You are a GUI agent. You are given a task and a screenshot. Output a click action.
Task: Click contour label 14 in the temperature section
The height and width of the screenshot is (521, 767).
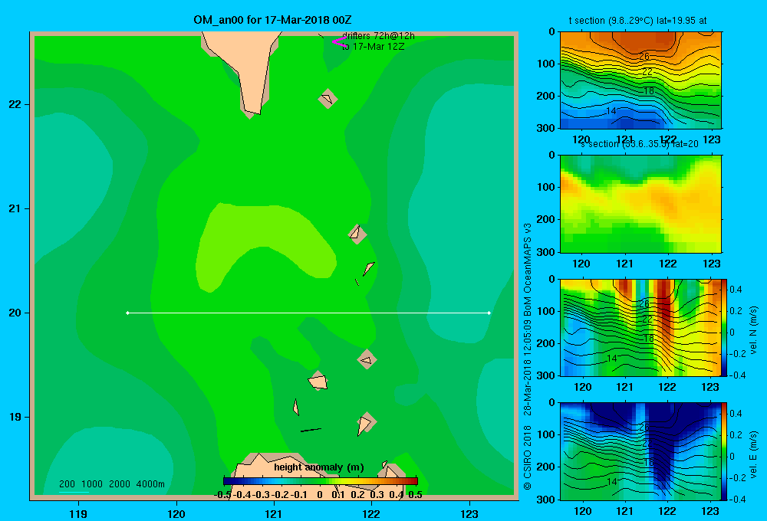click(611, 111)
